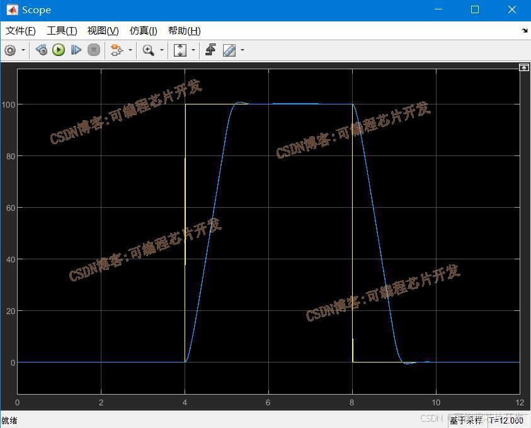
Task: Run the simulation with the green play button
Action: 59,50
